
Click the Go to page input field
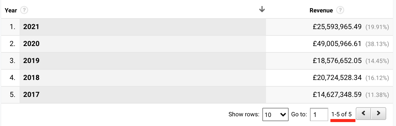click(319, 114)
